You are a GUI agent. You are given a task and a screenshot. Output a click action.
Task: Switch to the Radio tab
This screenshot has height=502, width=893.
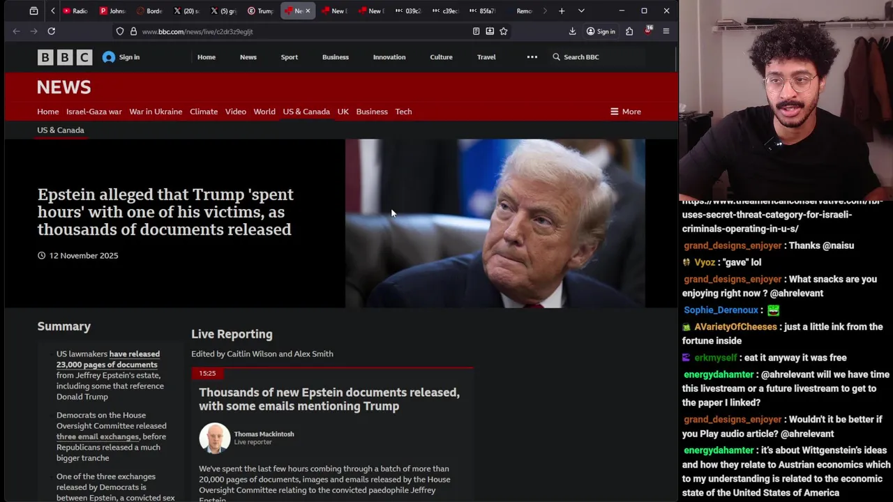coord(75,11)
